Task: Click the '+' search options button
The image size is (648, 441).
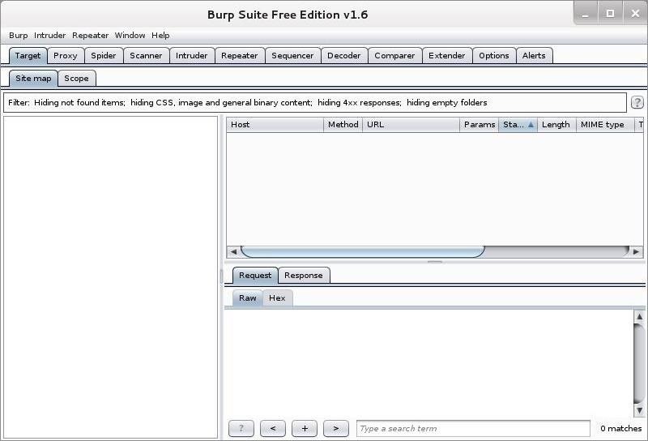Action: point(305,428)
